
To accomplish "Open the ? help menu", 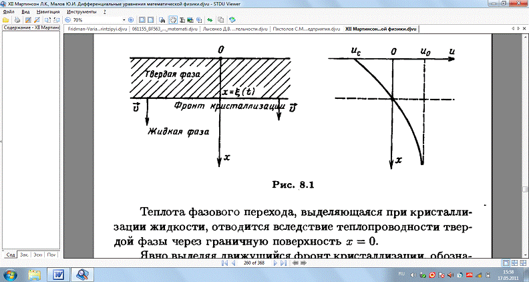I will click(105, 11).
